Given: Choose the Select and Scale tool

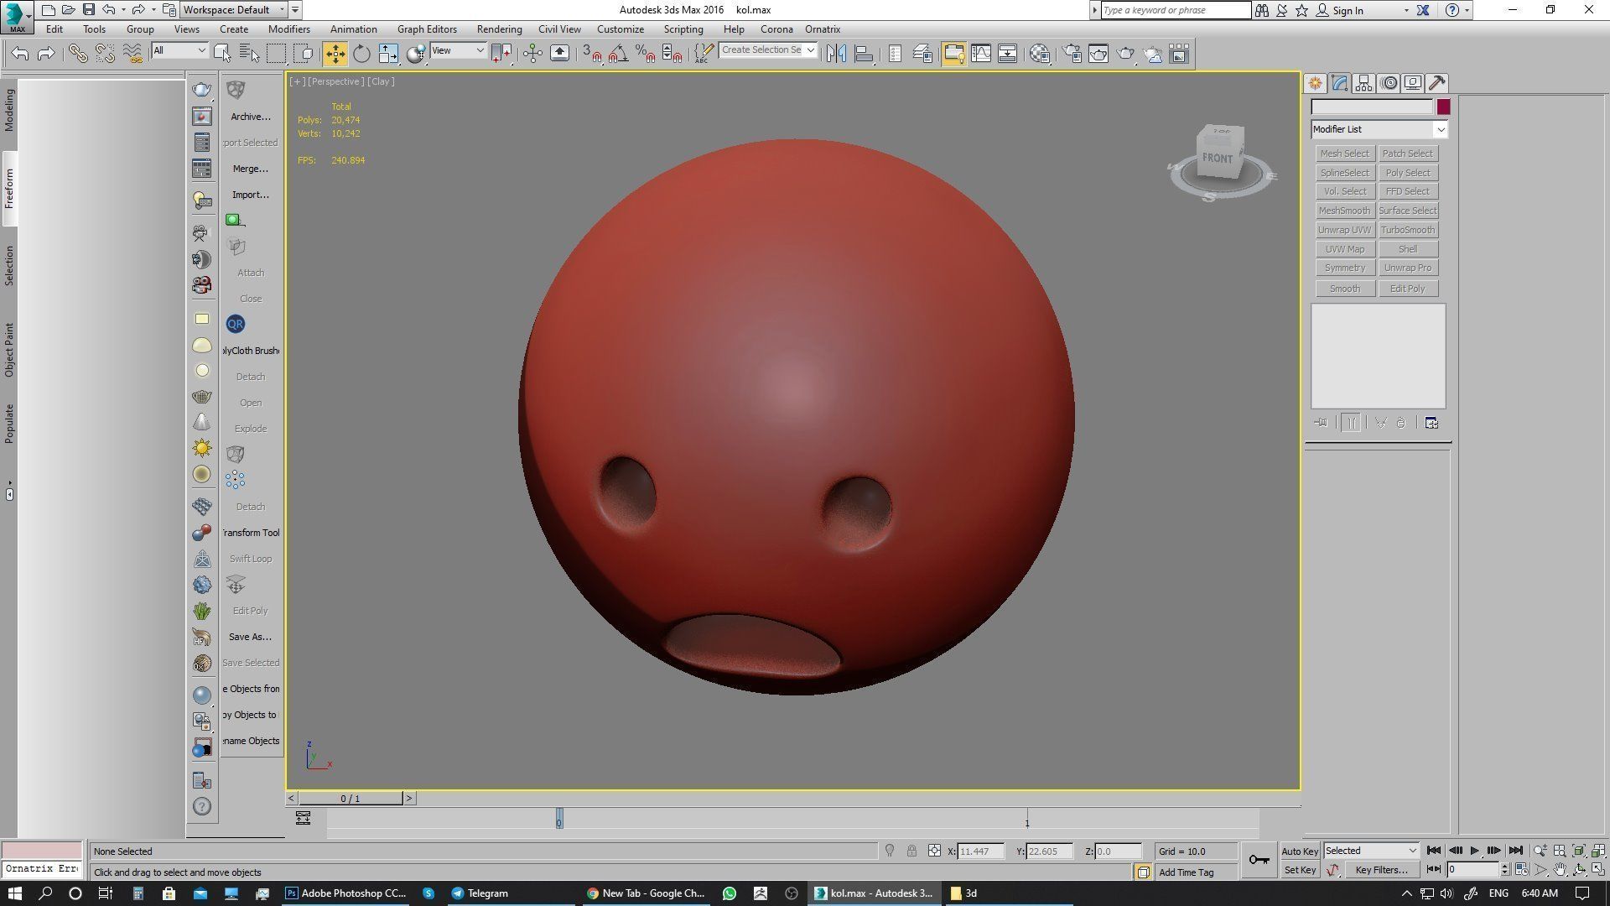Looking at the screenshot, I should (388, 54).
